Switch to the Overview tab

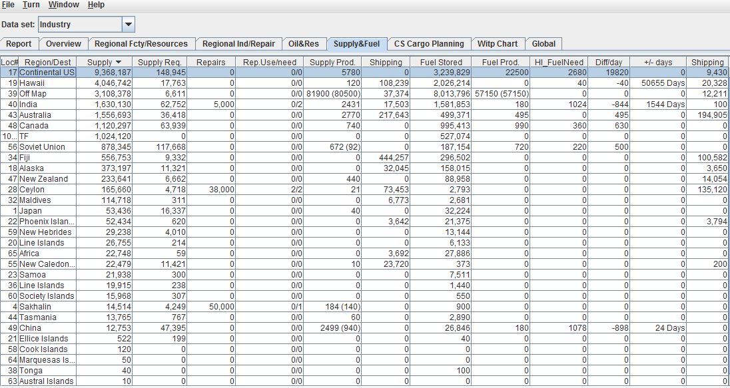click(63, 44)
